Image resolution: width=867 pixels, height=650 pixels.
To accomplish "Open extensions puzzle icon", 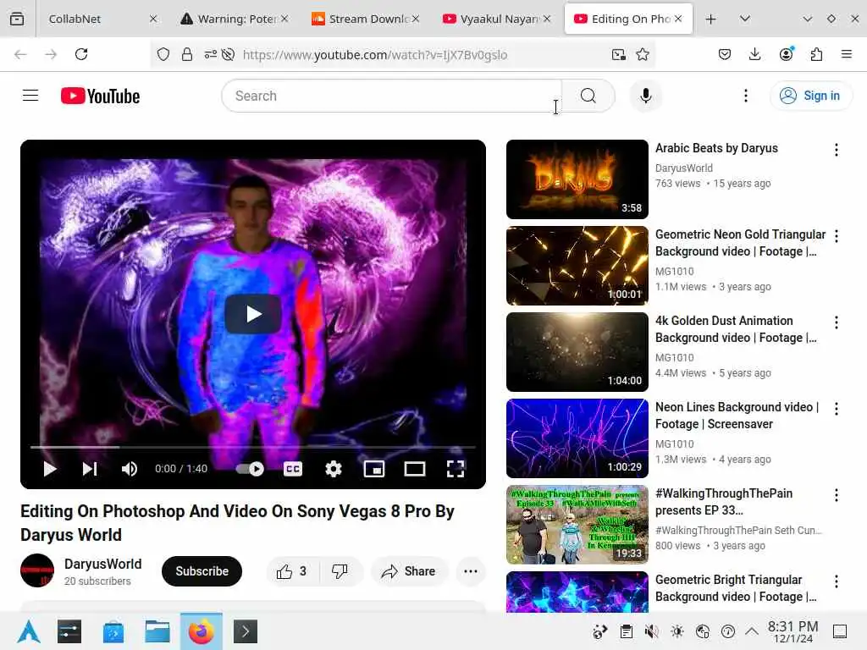I will click(816, 54).
